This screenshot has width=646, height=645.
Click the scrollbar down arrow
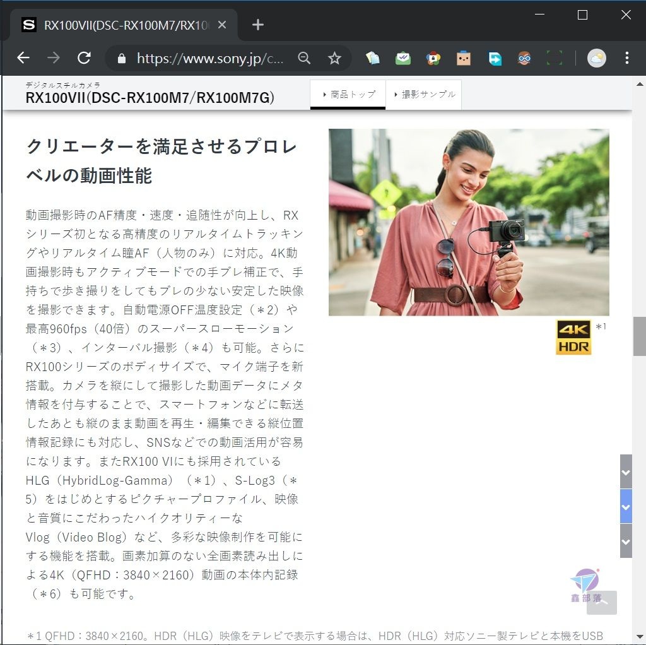click(x=640, y=637)
